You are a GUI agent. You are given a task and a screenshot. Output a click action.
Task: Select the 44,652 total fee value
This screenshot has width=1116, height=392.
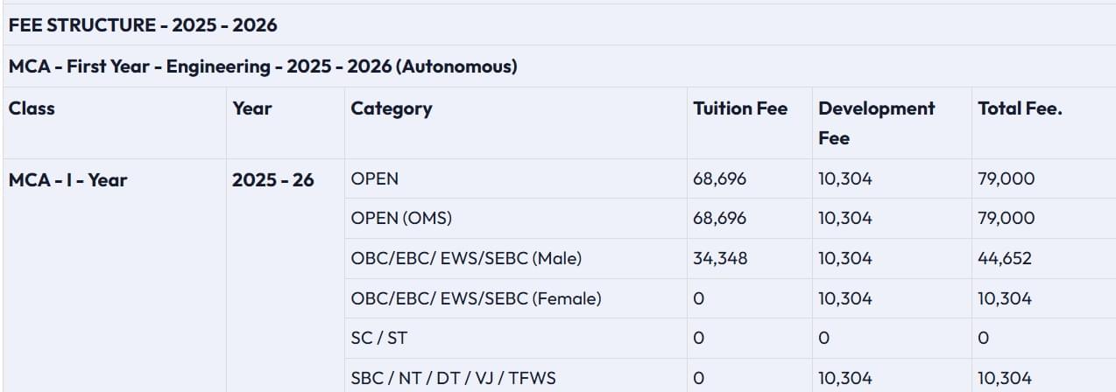point(1005,259)
